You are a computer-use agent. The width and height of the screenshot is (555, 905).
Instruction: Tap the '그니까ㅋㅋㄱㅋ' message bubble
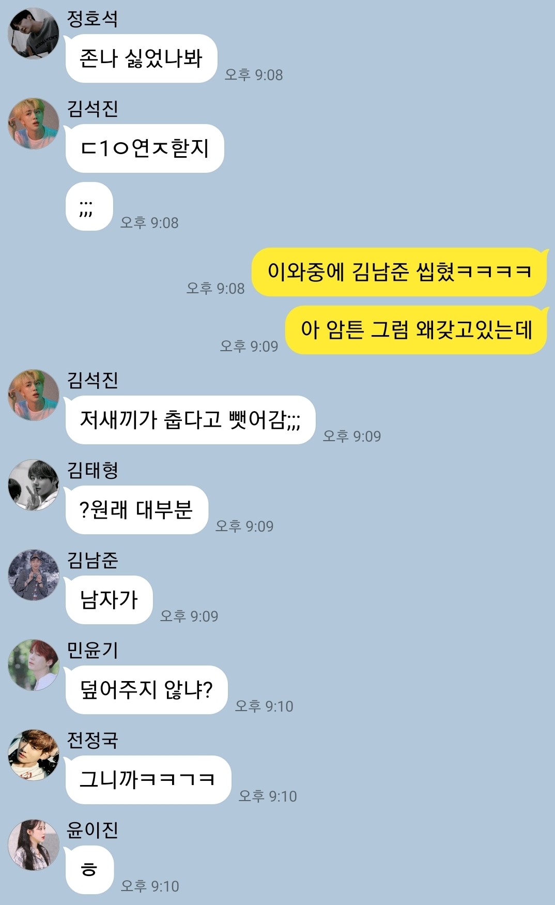(148, 780)
